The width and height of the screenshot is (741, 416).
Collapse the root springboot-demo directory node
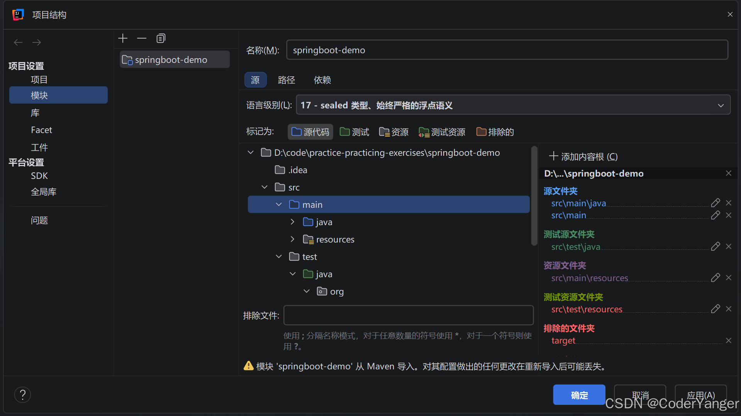(x=251, y=153)
